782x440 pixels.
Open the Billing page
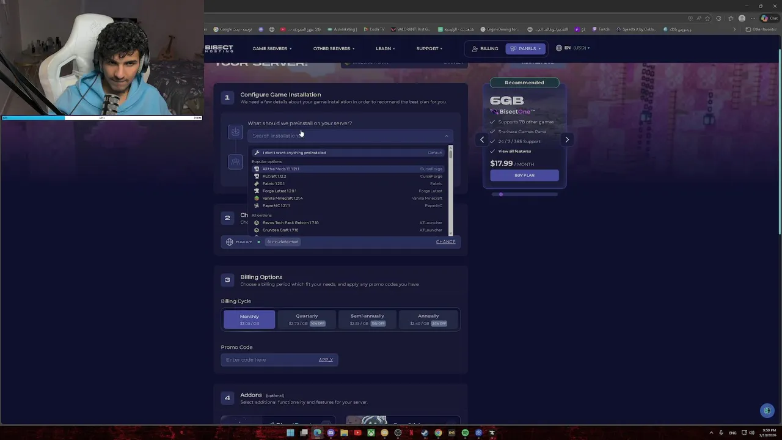[x=484, y=48]
